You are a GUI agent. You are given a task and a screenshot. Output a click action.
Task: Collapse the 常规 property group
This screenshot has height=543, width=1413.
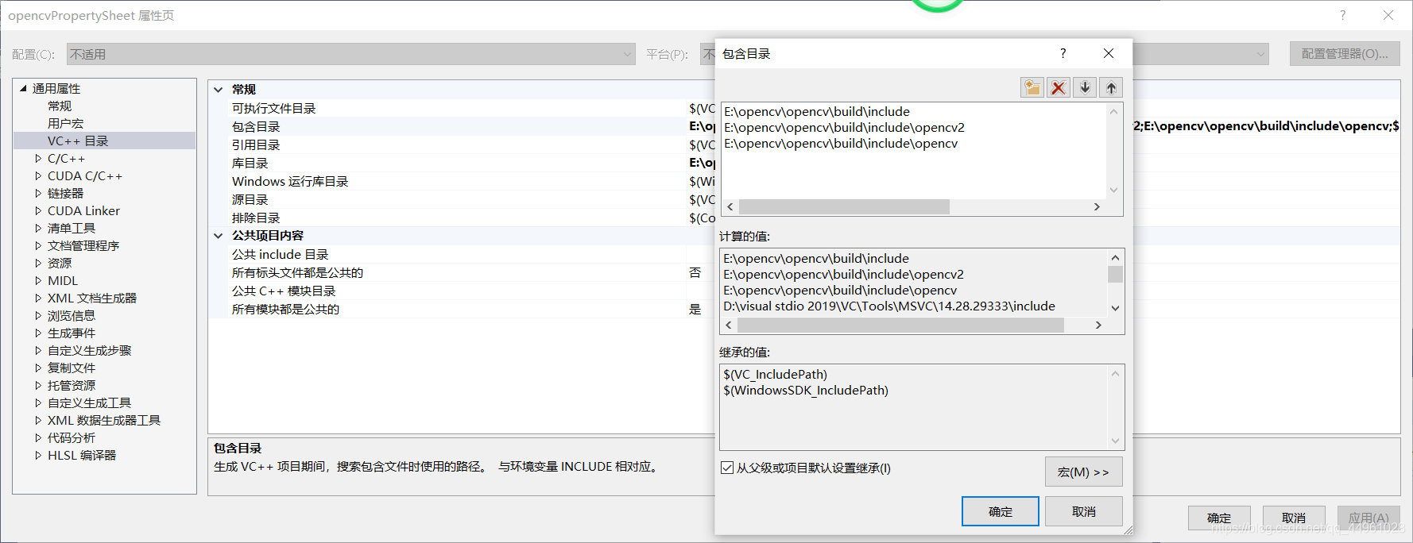[219, 90]
